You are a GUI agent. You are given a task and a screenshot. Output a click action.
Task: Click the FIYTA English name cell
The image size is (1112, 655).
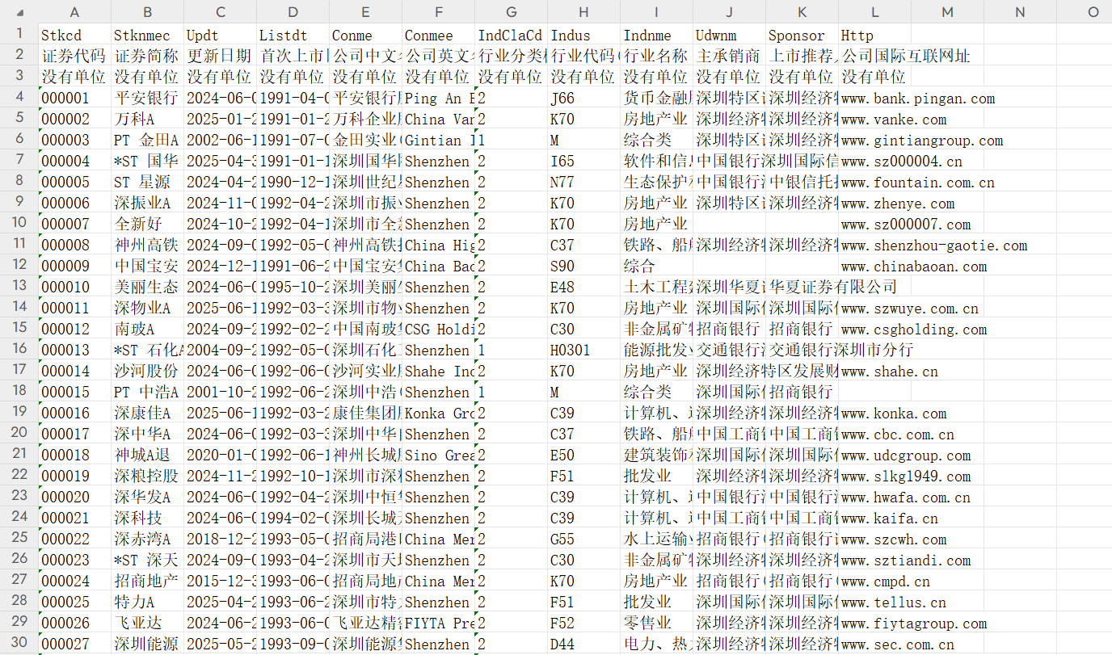coord(439,623)
